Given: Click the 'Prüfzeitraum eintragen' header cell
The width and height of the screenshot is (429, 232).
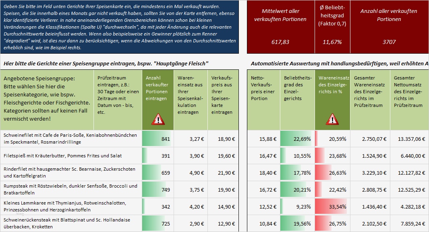Looking at the screenshot, I should pyautogui.click(x=118, y=100).
